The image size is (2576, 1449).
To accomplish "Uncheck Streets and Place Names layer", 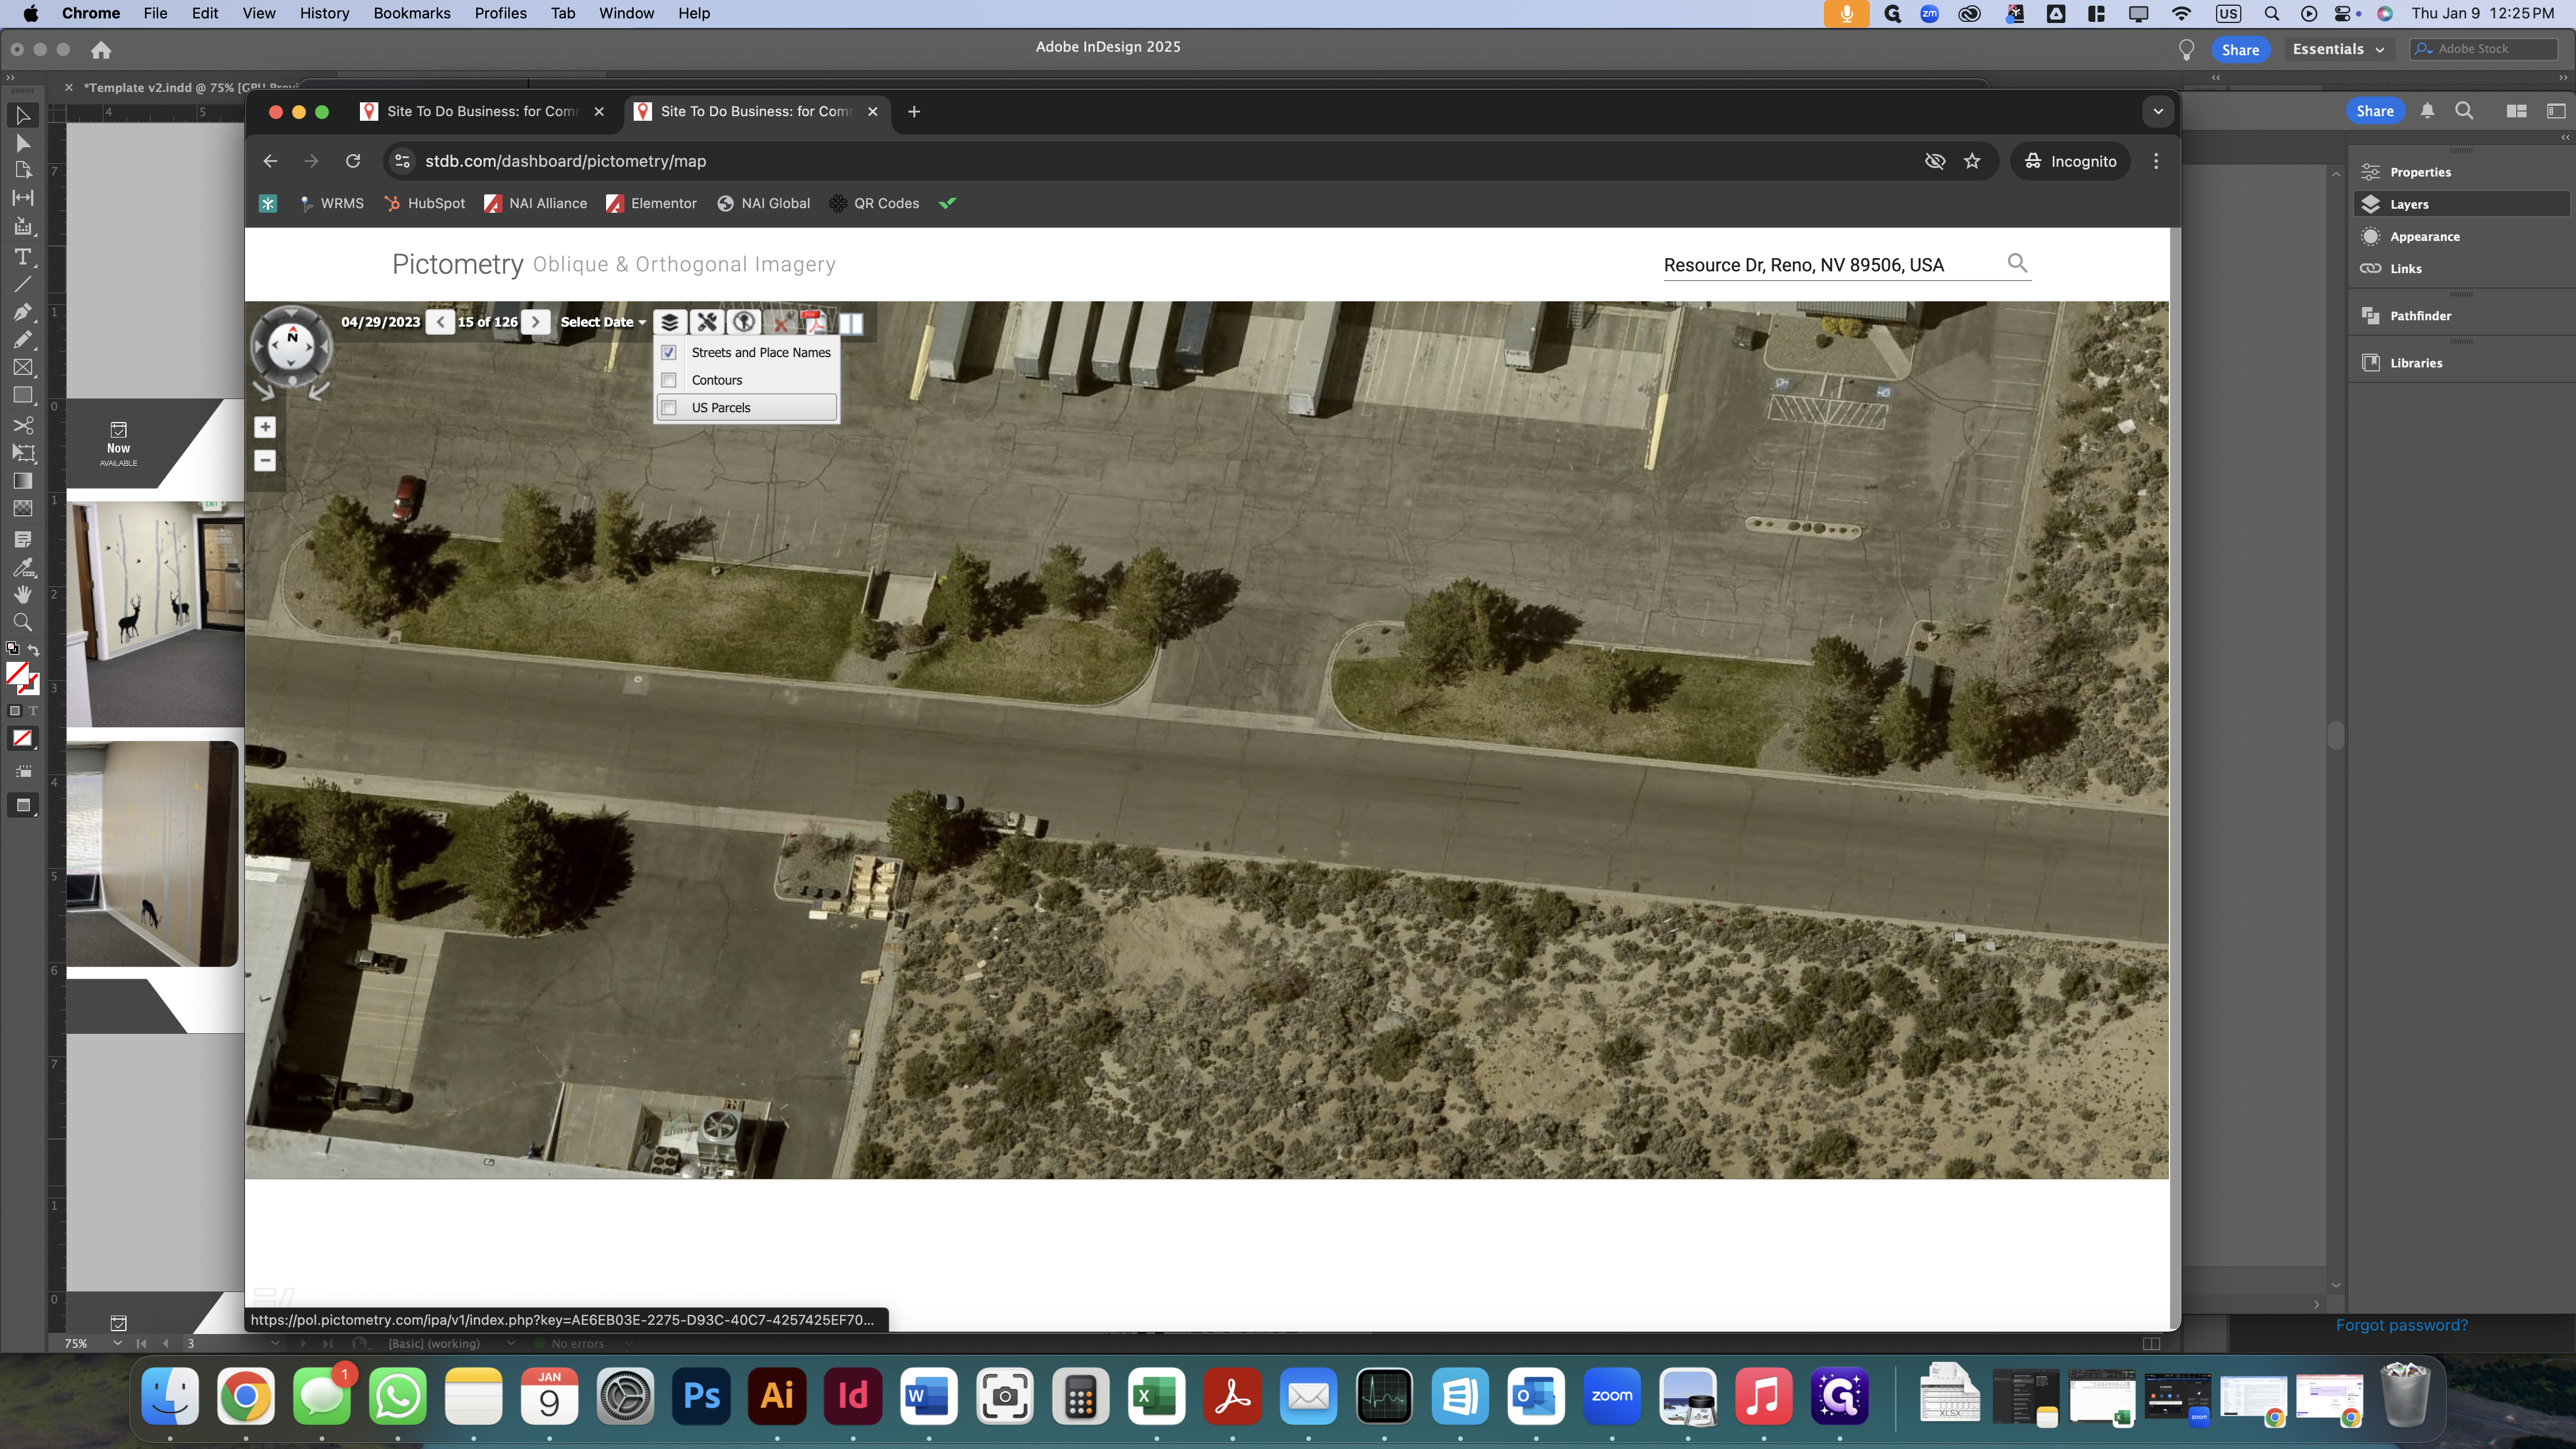I will [669, 352].
